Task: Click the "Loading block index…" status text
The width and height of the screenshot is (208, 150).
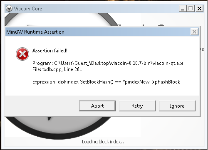Action: [x=104, y=142]
